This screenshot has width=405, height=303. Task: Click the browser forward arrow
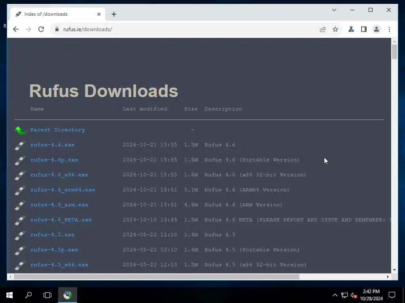point(28,29)
